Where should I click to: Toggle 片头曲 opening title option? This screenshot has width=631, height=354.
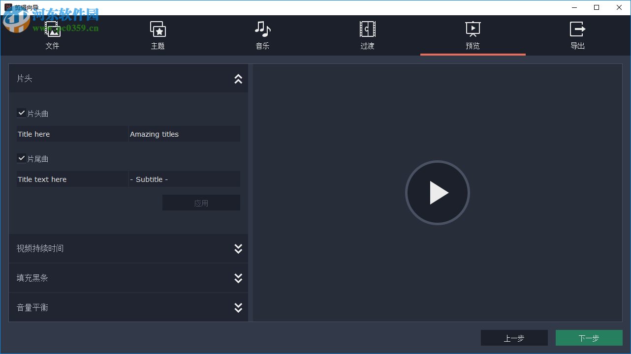point(21,113)
